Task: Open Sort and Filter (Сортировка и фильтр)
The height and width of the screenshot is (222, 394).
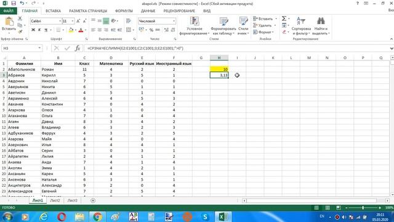Action: click(x=301, y=26)
